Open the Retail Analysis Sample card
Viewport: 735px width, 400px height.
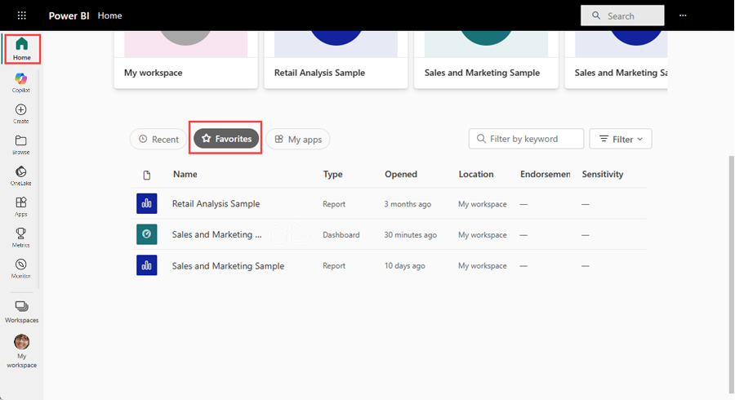336,60
